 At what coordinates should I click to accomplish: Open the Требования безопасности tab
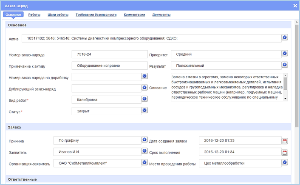point(96,15)
